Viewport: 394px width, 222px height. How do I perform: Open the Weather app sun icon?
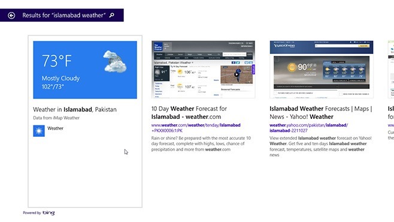tap(39, 131)
